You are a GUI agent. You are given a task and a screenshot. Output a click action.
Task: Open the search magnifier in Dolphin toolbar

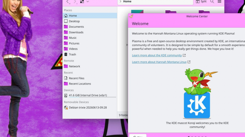click(x=212, y=2)
